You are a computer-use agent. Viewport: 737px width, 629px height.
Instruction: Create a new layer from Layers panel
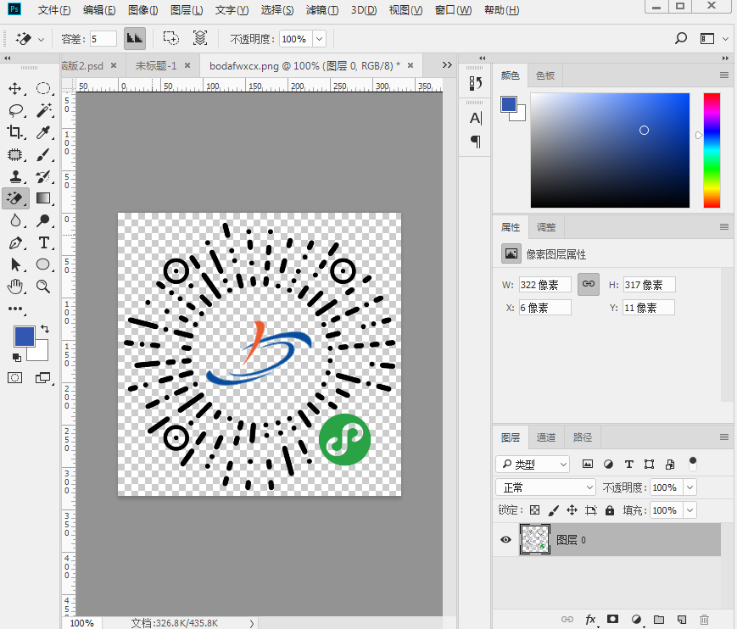[682, 620]
